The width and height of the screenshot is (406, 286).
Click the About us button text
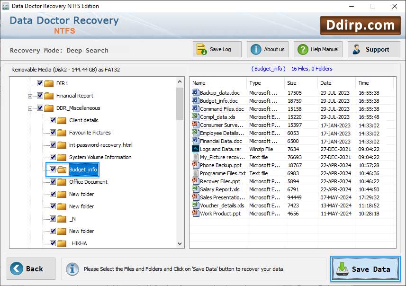[x=274, y=49]
